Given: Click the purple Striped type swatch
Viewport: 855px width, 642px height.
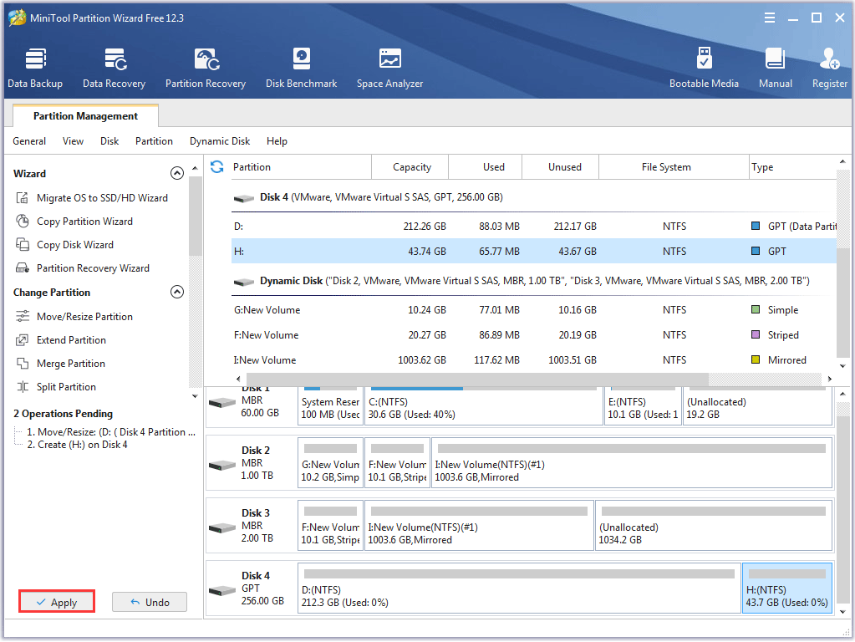Looking at the screenshot, I should tap(756, 334).
